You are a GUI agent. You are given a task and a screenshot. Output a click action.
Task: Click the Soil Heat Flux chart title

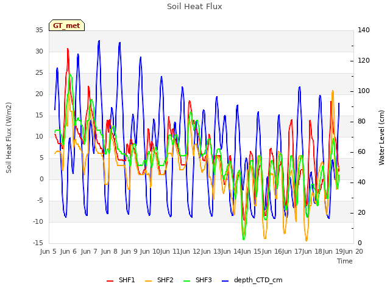(x=194, y=7)
